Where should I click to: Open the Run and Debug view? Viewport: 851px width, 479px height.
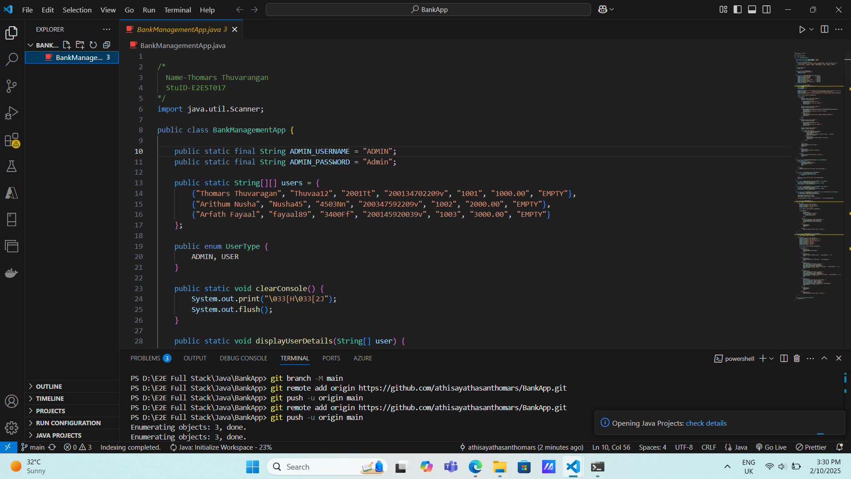pyautogui.click(x=12, y=113)
